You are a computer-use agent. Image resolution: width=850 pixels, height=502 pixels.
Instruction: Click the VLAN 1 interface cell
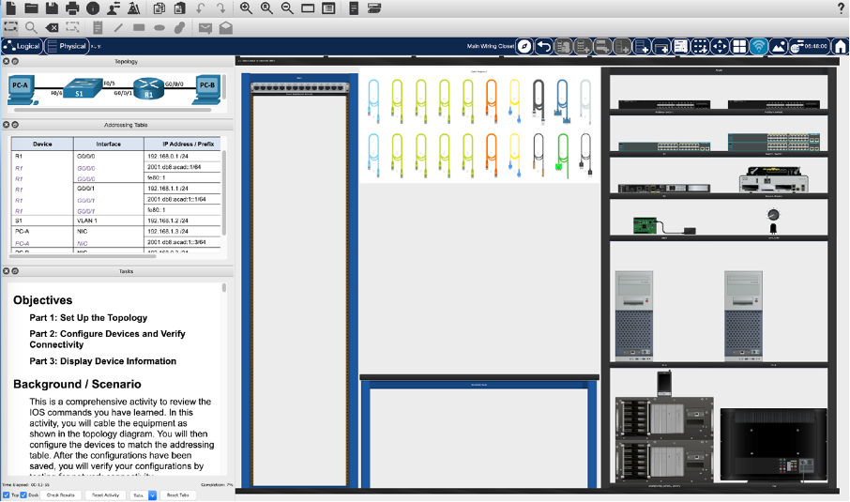[x=109, y=221]
